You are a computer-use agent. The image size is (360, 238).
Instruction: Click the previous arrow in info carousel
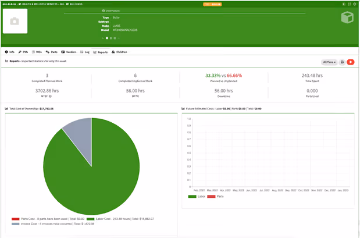point(103,38)
